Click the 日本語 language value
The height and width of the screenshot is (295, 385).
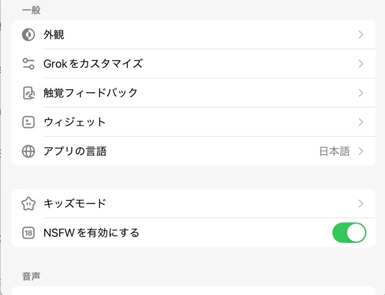tap(334, 151)
